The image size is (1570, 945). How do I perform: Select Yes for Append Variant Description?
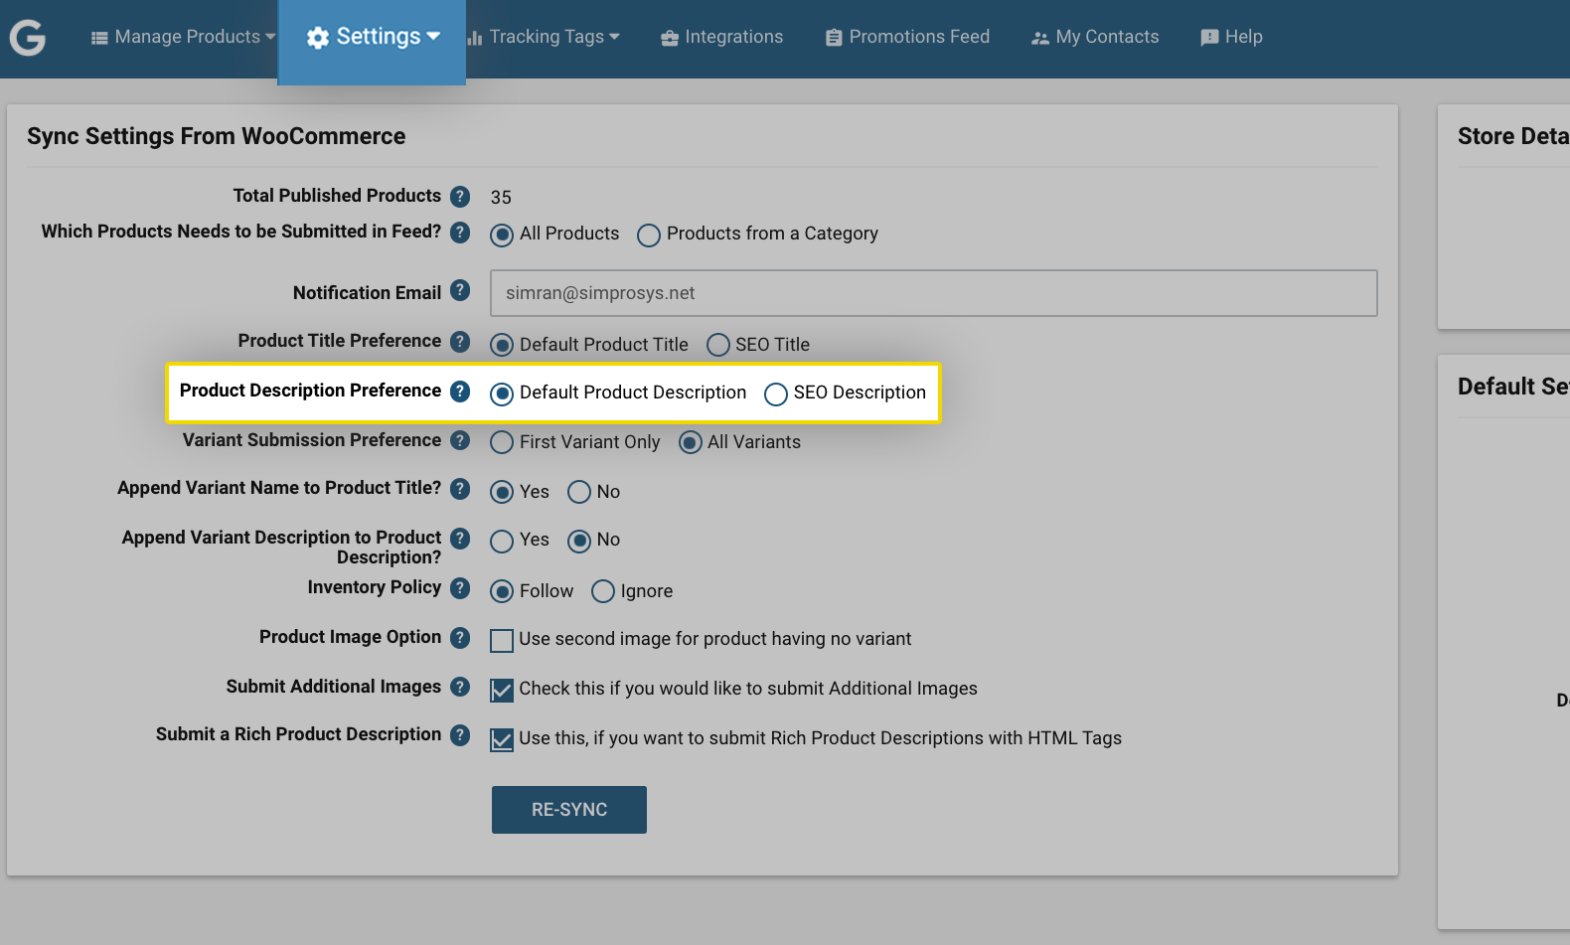(502, 541)
